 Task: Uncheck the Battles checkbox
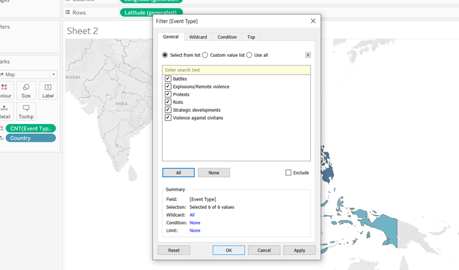tap(168, 79)
